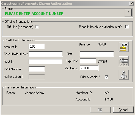135x115 pixels.
Task: Click the Account ID value 17100
Action: coord(109,99)
